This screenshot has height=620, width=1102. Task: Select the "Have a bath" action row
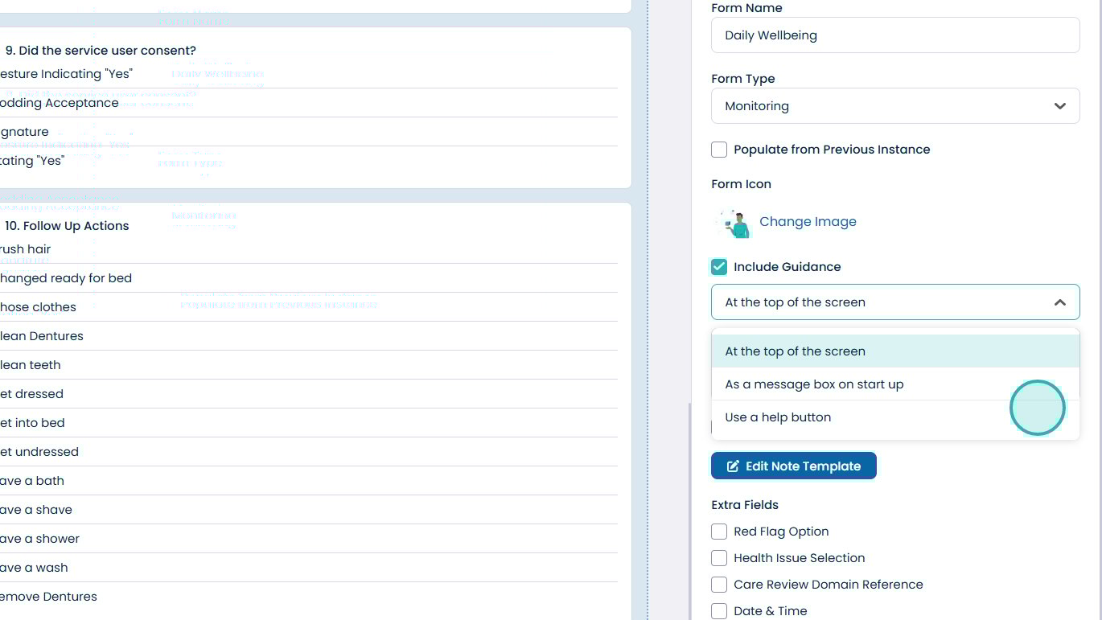point(309,481)
